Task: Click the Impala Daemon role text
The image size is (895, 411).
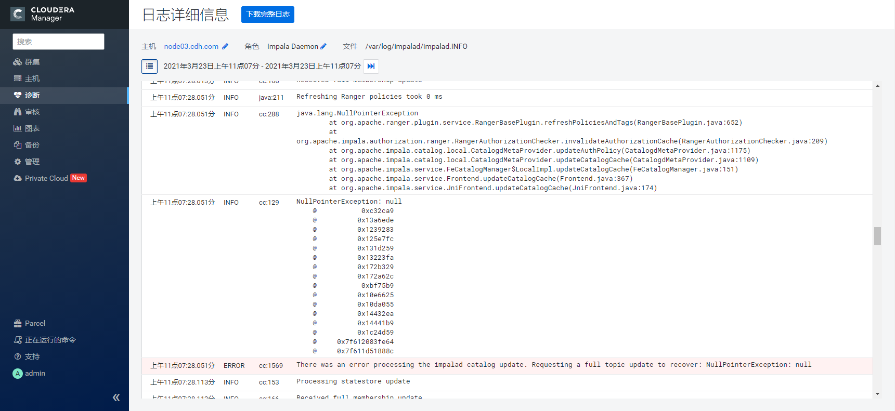Action: (x=293, y=46)
